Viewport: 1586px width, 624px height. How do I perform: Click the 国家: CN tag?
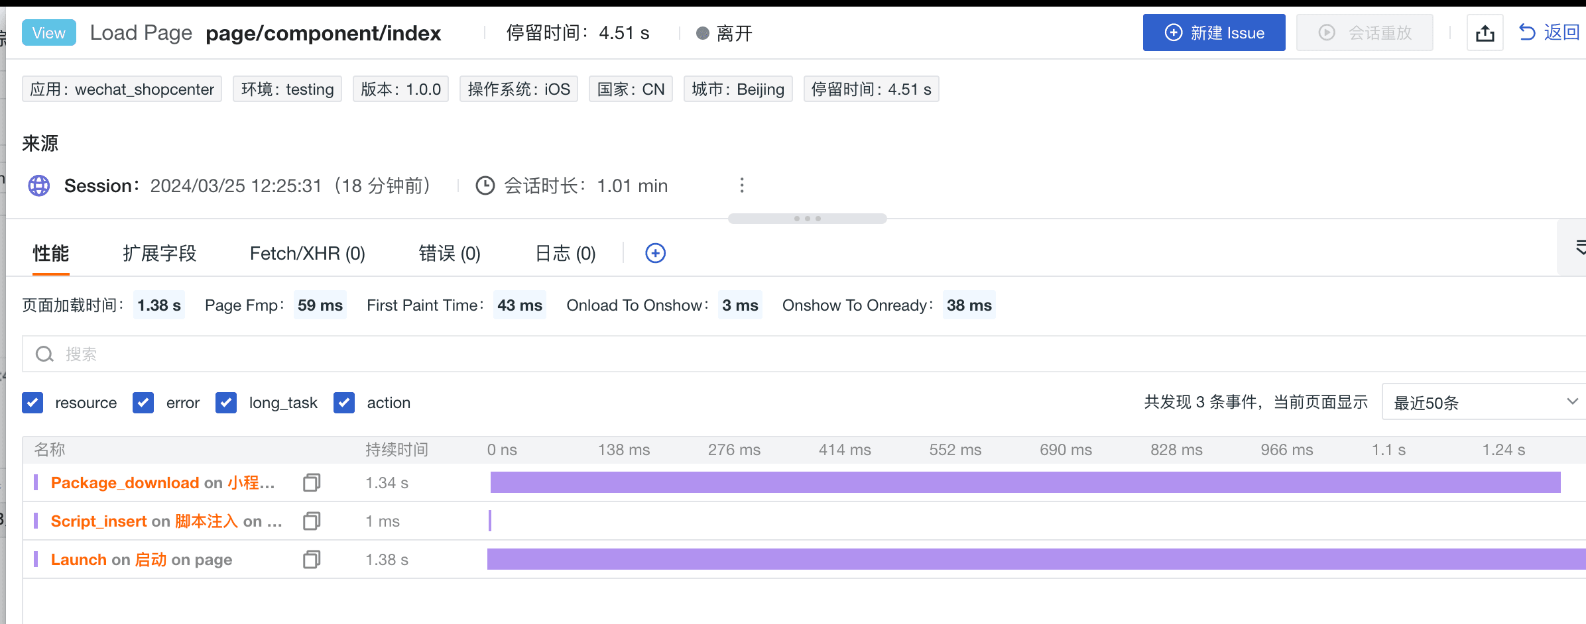(x=631, y=89)
